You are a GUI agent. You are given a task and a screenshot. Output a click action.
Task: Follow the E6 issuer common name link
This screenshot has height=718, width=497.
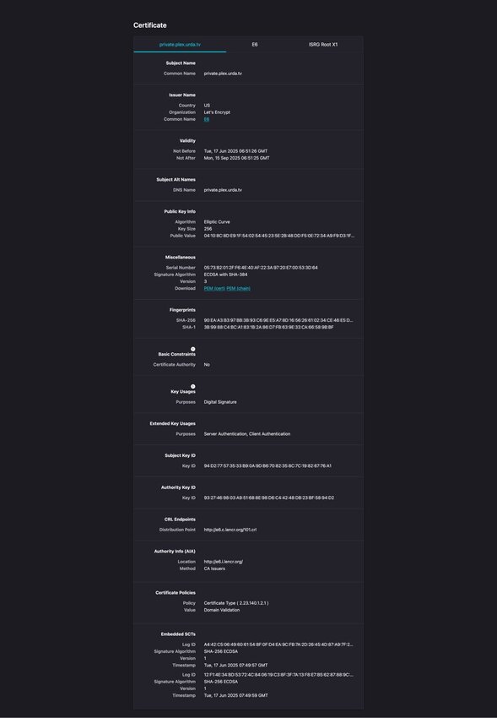207,119
